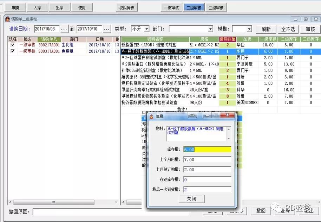This screenshot has height=222, width=321.
Task: Click the 信息 dialog title icon
Action: (x=152, y=116)
